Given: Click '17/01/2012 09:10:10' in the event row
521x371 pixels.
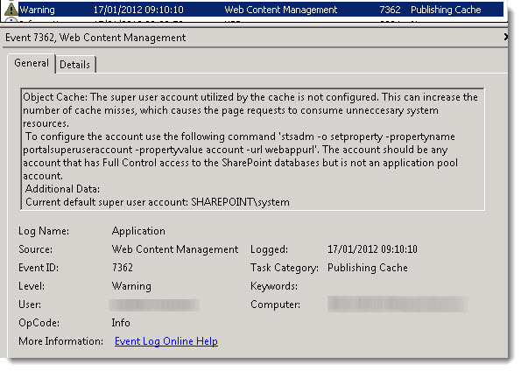Looking at the screenshot, I should coord(138,10).
